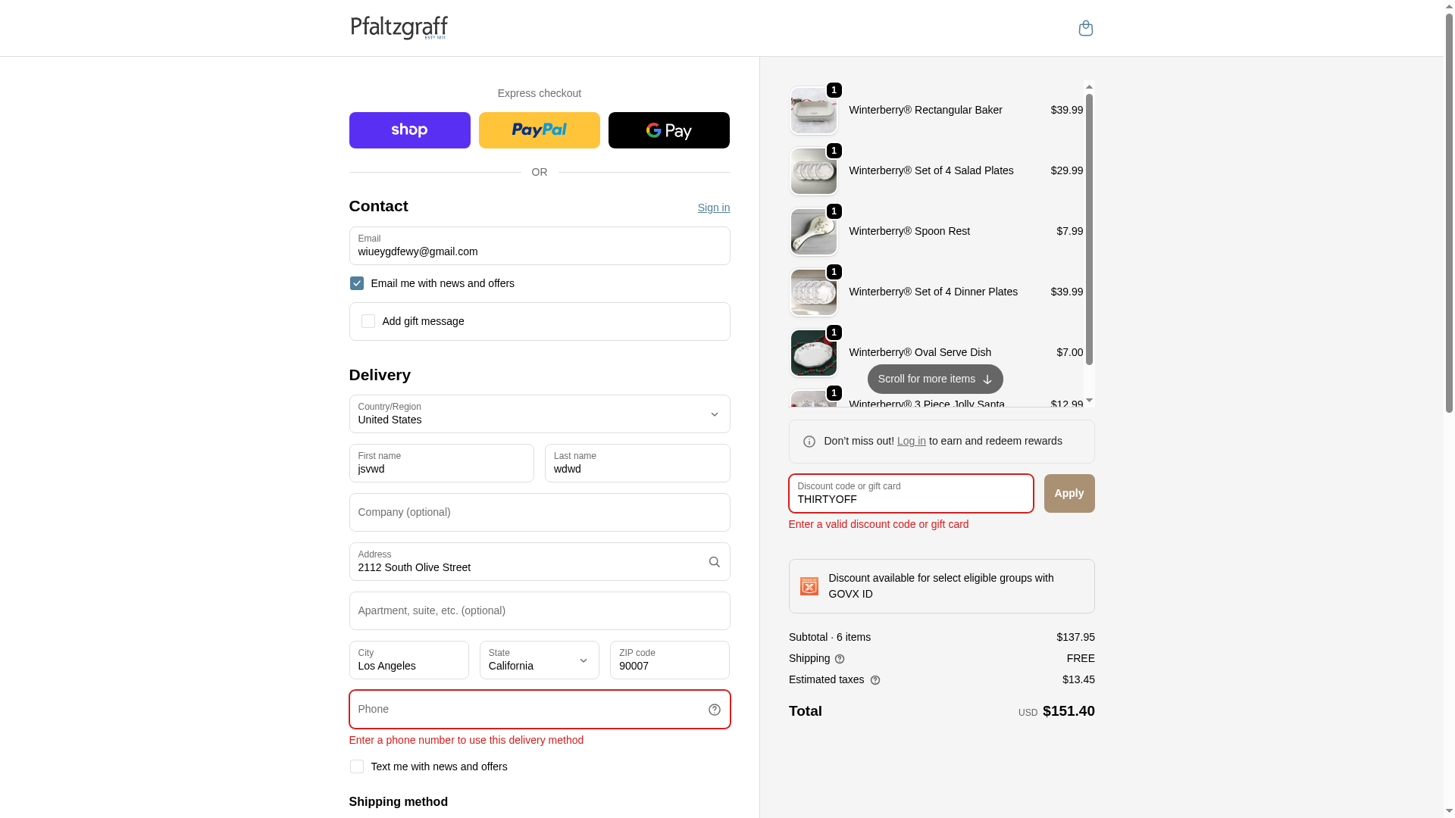
Task: Click the Estimated taxes help icon
Action: point(875,680)
